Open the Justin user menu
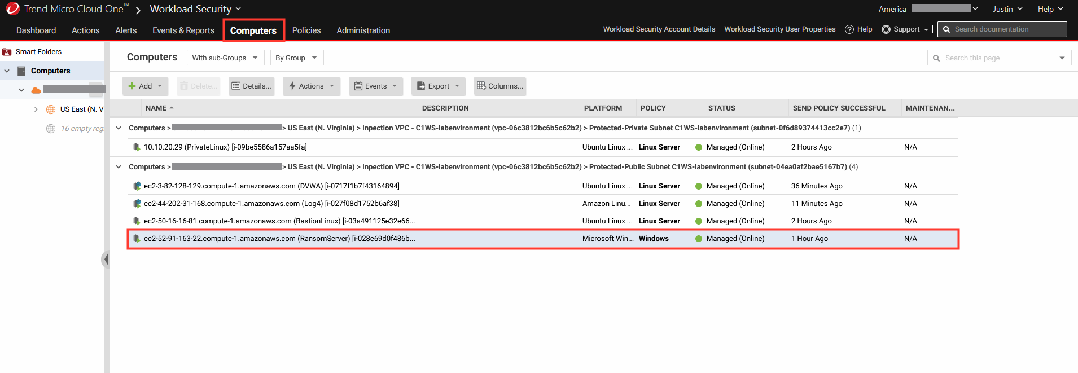The width and height of the screenshot is (1078, 373). 1007,9
